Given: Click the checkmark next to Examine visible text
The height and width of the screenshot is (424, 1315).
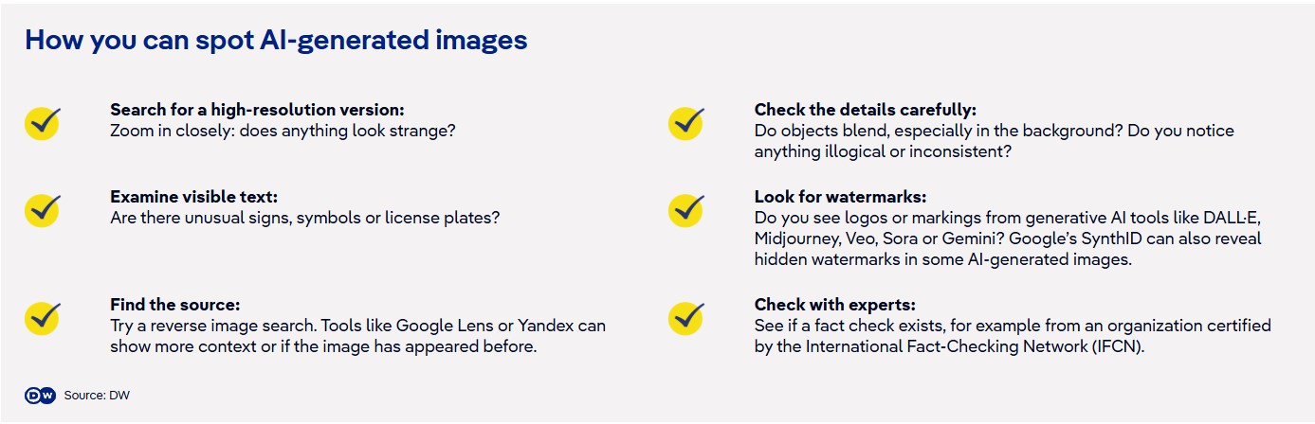Looking at the screenshot, I should 43,208.
